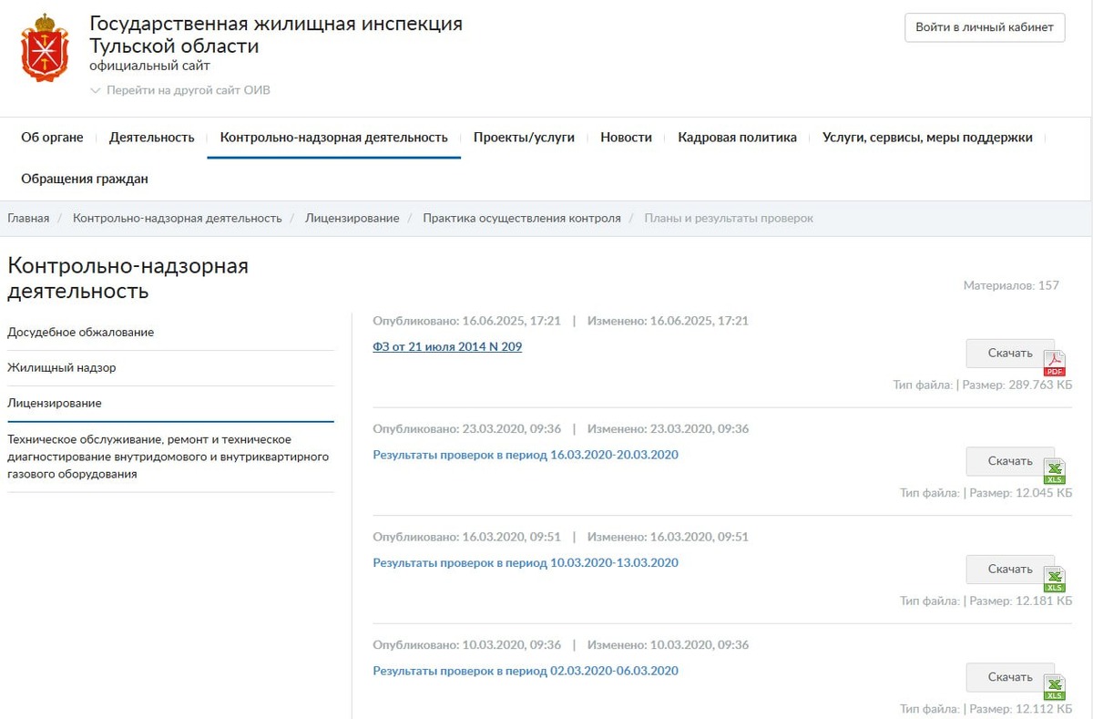Click the PDF icon for ФЗ от 21 июля 2014
The image size is (1093, 719).
pos(1055,364)
